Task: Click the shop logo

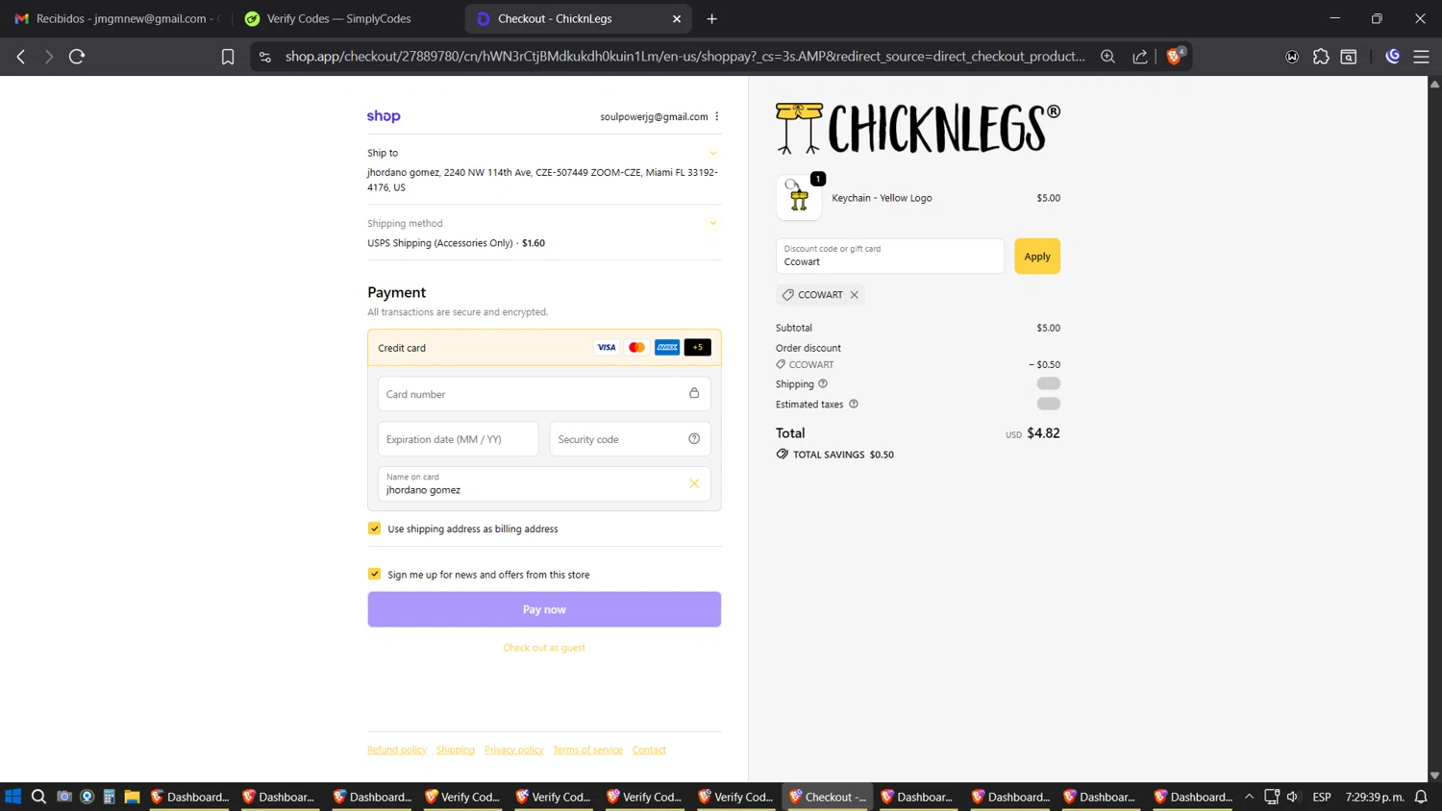Action: 384,116
